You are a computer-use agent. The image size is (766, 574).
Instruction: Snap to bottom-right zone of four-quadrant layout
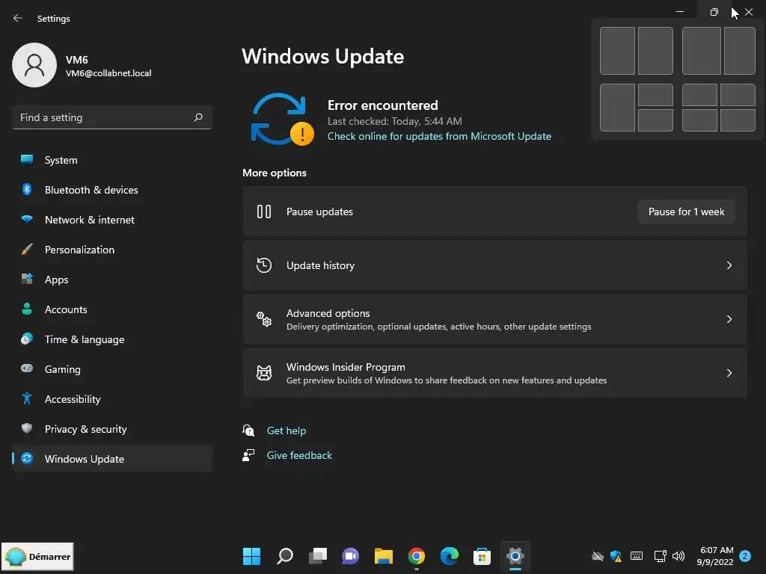(738, 120)
